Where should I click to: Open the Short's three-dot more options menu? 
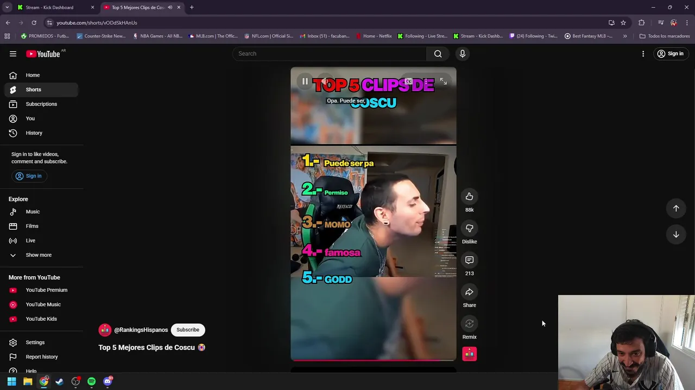coord(426,82)
